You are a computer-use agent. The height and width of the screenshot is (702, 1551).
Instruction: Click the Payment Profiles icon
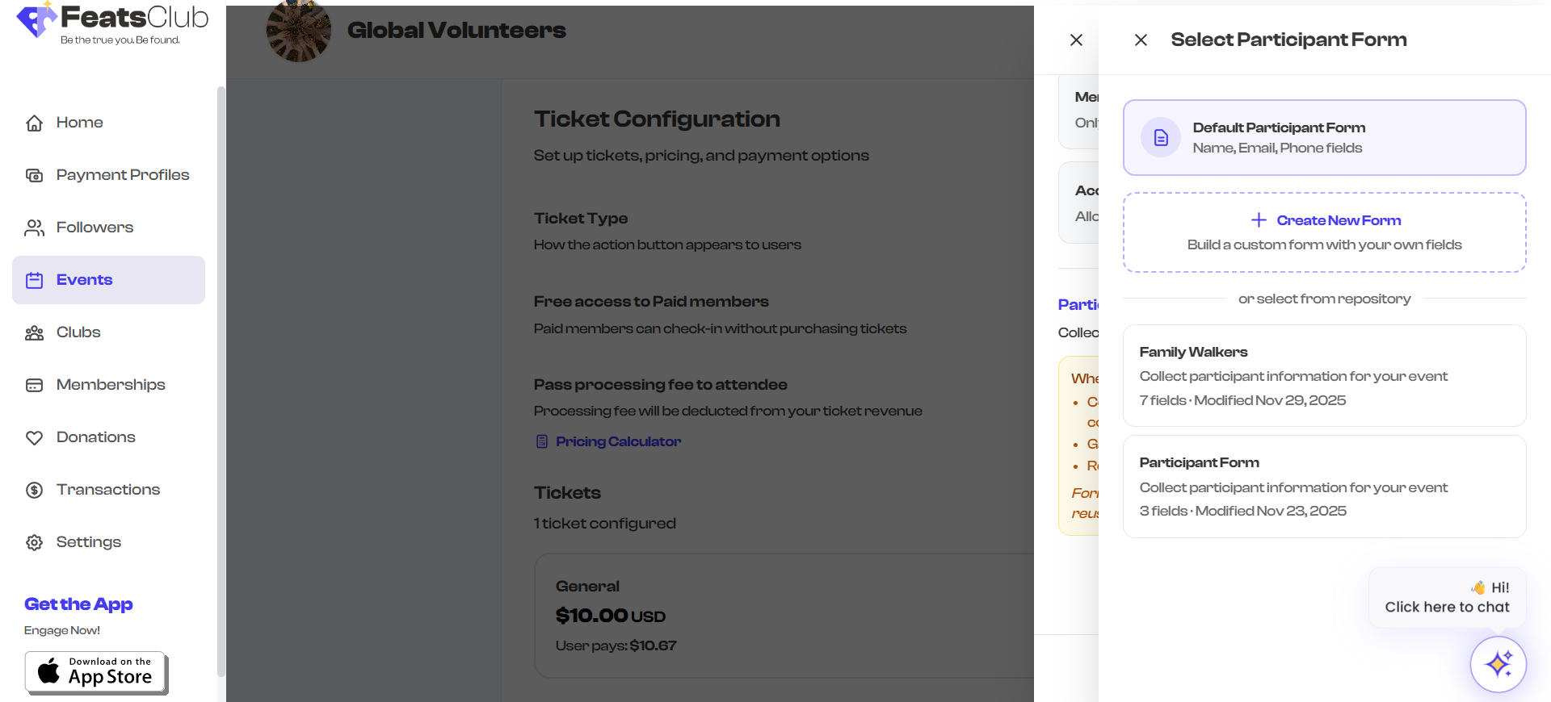click(x=34, y=175)
